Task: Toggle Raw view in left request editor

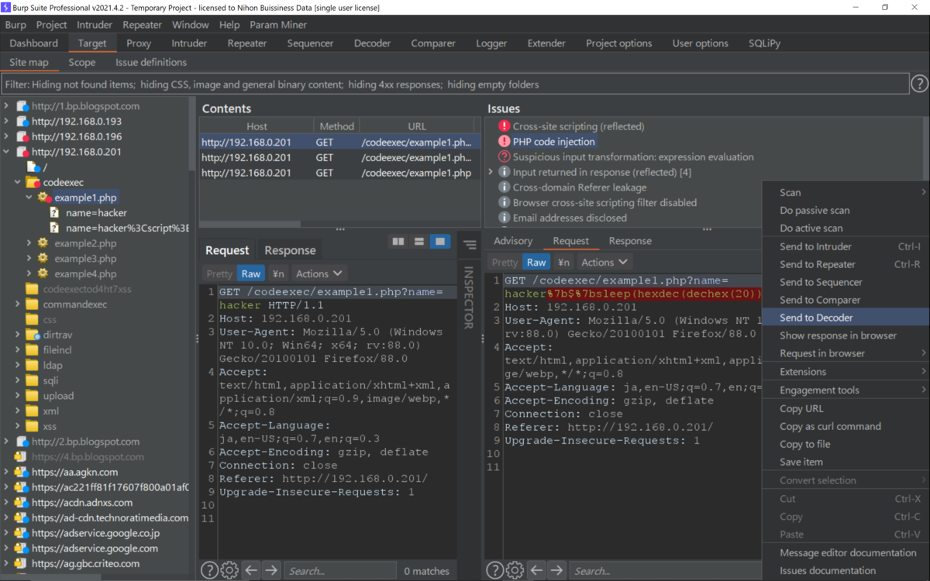Action: click(251, 273)
